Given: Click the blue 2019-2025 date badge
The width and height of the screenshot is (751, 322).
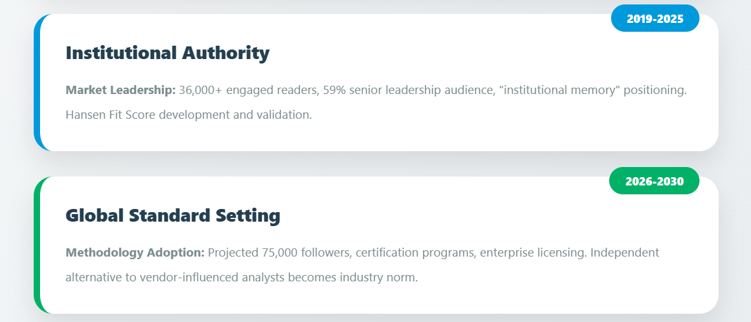Looking at the screenshot, I should 655,18.
